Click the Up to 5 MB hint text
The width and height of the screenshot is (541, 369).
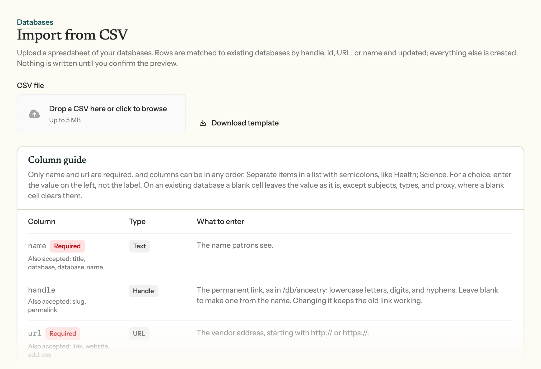(65, 120)
